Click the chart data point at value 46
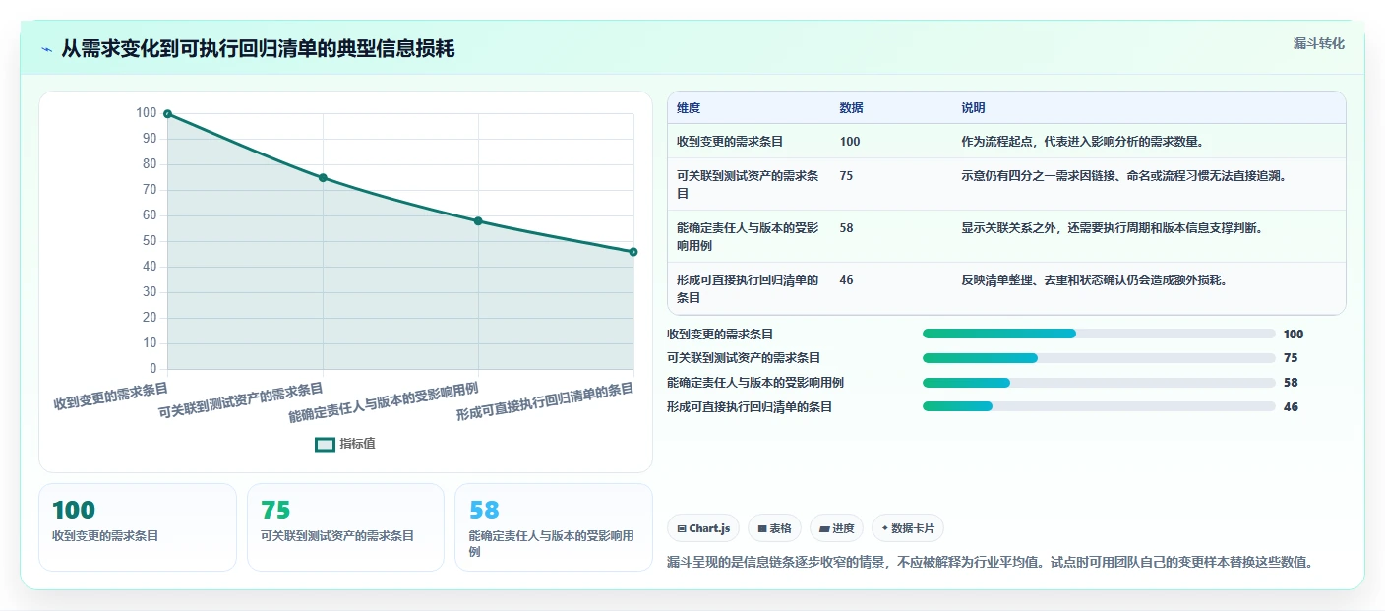This screenshot has height=611, width=1385. 633,252
